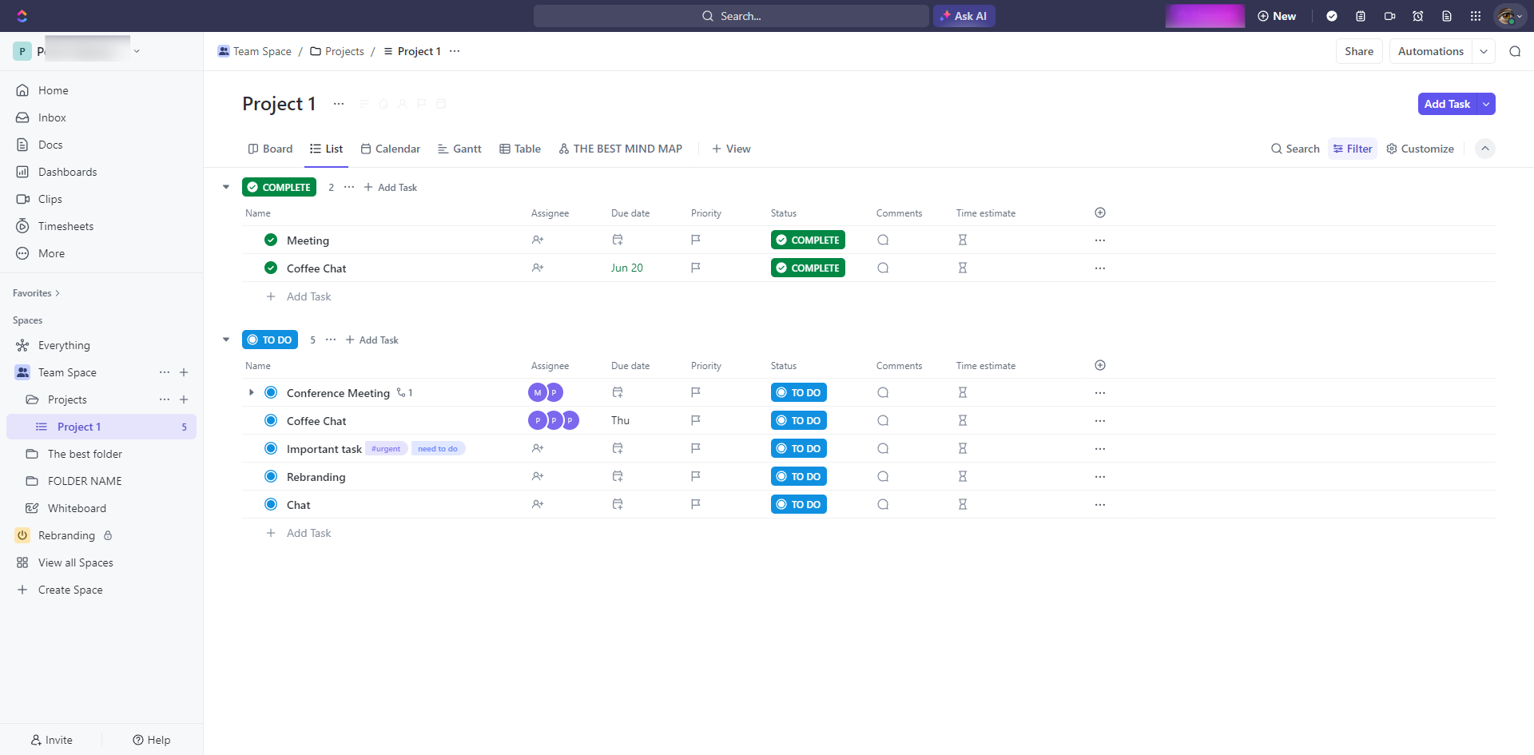Screen dimensions: 1534x755
Task: Click the record clip camera icon
Action: (1389, 16)
